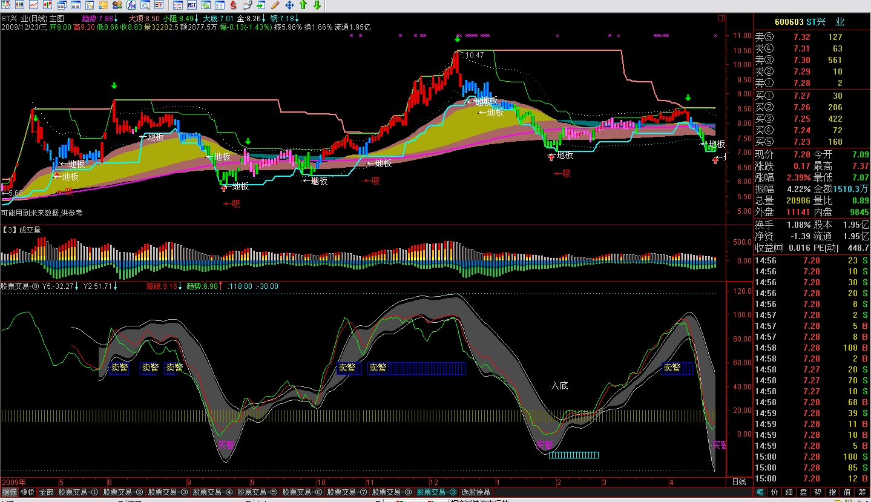This screenshot has width=871, height=502.
Task: Open the 股票交易-③ indicator tab
Action: point(168,492)
